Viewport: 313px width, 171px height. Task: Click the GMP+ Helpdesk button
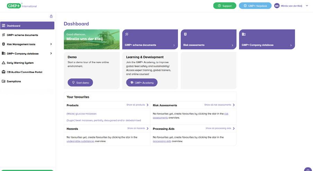click(x=255, y=6)
